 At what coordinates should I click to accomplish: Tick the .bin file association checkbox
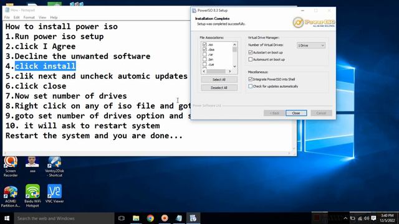[x=204, y=60]
